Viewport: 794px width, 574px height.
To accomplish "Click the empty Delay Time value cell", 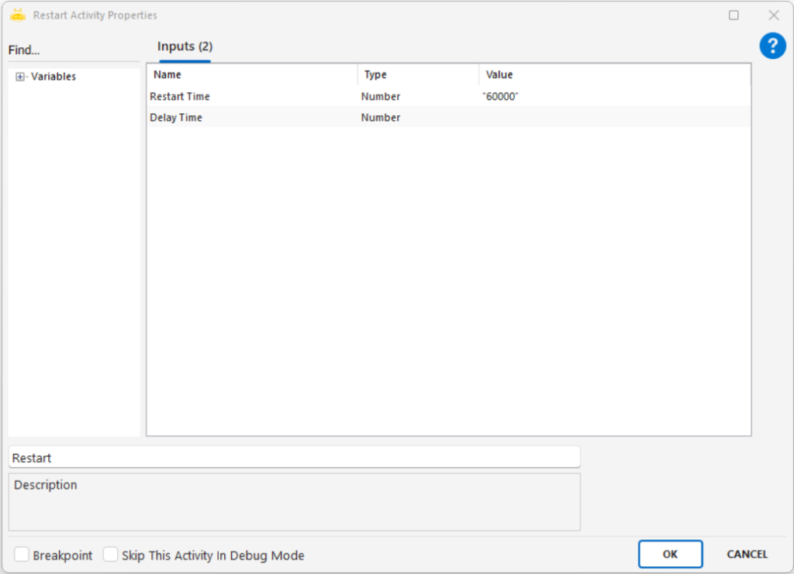I will coord(614,118).
